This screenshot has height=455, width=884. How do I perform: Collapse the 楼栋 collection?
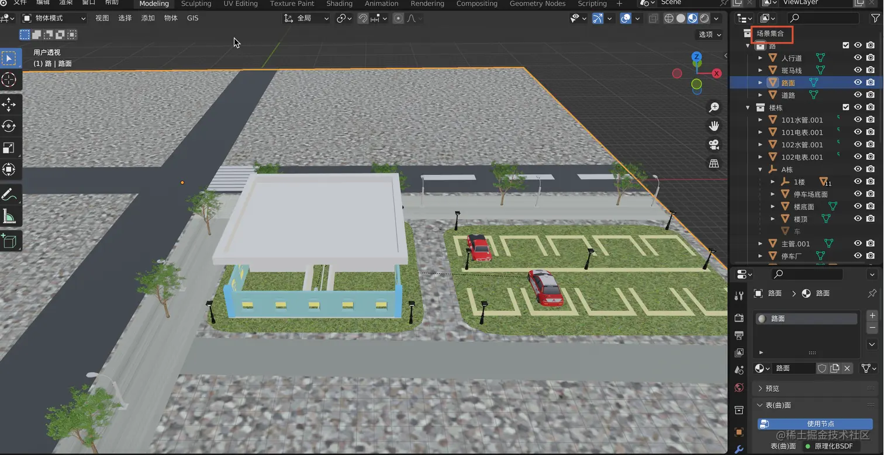pos(748,107)
